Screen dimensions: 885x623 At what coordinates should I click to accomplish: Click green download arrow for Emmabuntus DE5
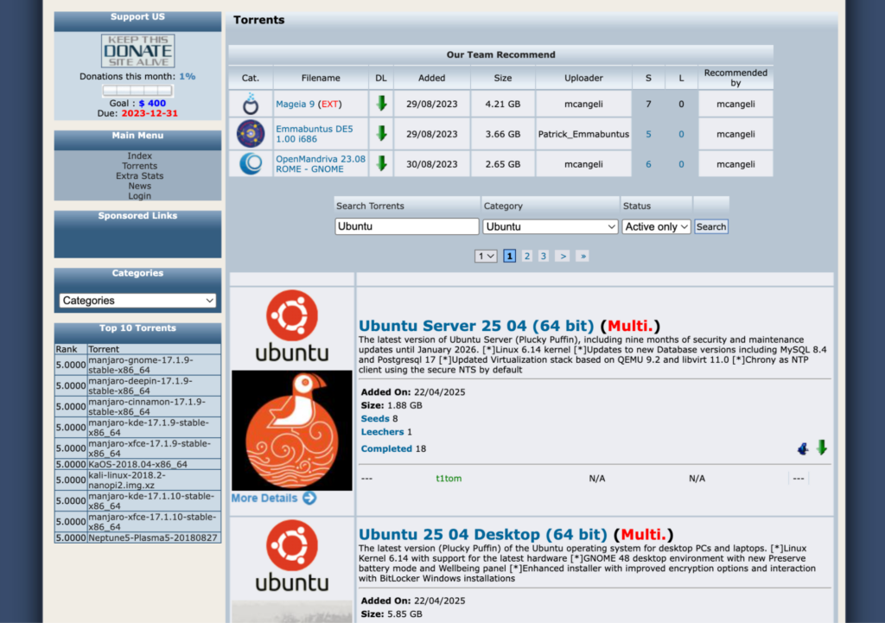pyautogui.click(x=381, y=134)
